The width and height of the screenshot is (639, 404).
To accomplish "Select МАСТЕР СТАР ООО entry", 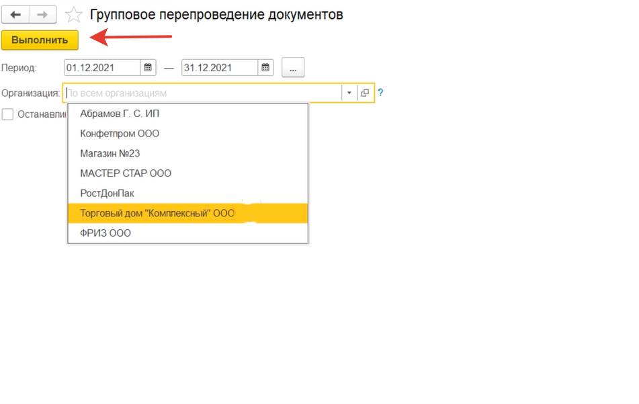I will pos(126,173).
